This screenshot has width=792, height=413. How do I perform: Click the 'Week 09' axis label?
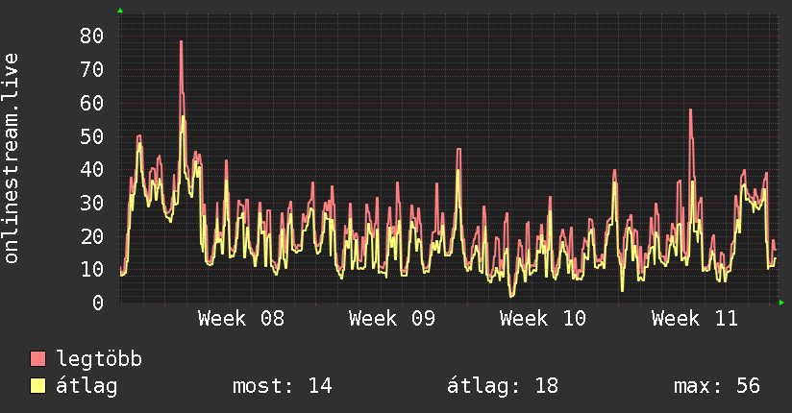(x=392, y=319)
